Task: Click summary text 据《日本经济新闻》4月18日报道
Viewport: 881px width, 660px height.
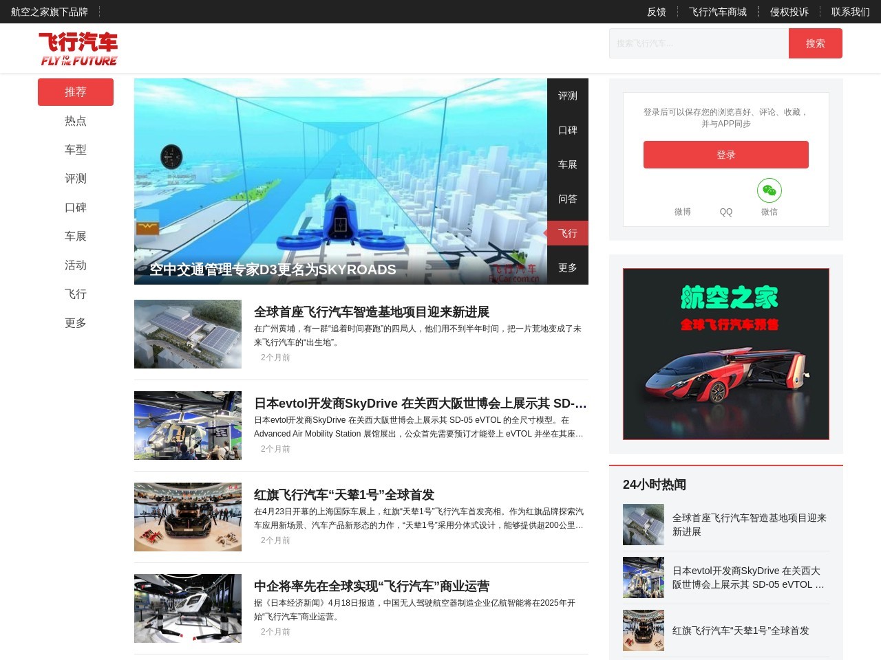Action: coord(414,610)
